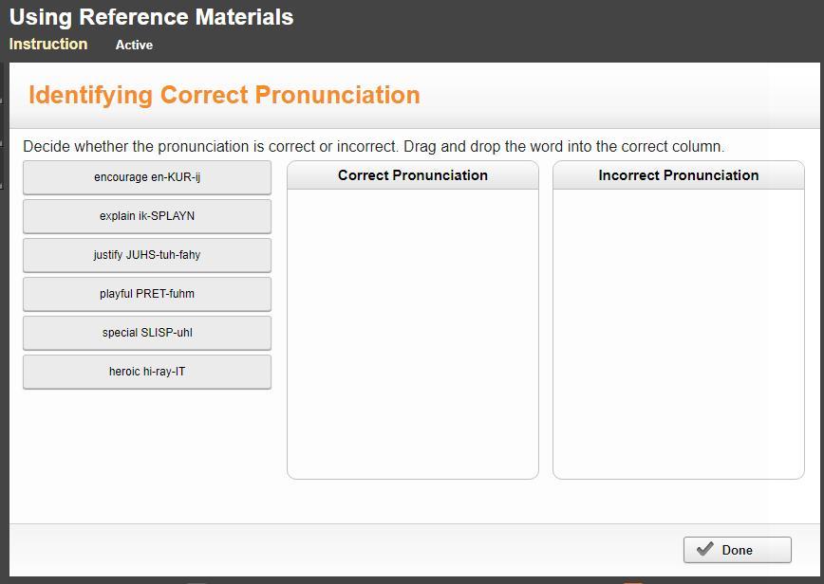Click the checkmark icon on Done

(x=704, y=550)
